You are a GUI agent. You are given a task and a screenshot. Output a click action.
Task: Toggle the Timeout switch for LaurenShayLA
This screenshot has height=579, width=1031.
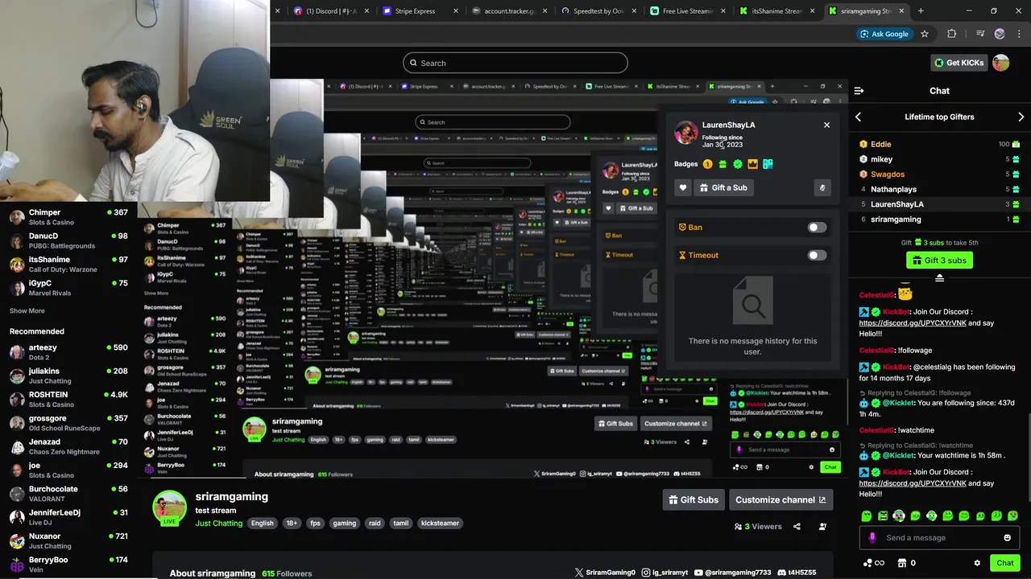click(x=817, y=256)
